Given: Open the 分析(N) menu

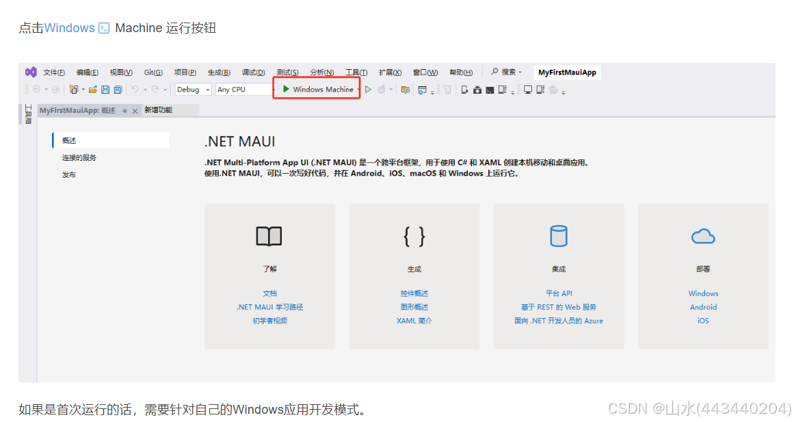Looking at the screenshot, I should [322, 72].
